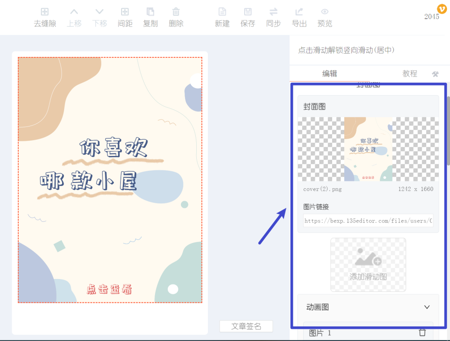This screenshot has height=341, width=450.
Task: Click the 下移 move-down arrow icon
Action: [99, 12]
